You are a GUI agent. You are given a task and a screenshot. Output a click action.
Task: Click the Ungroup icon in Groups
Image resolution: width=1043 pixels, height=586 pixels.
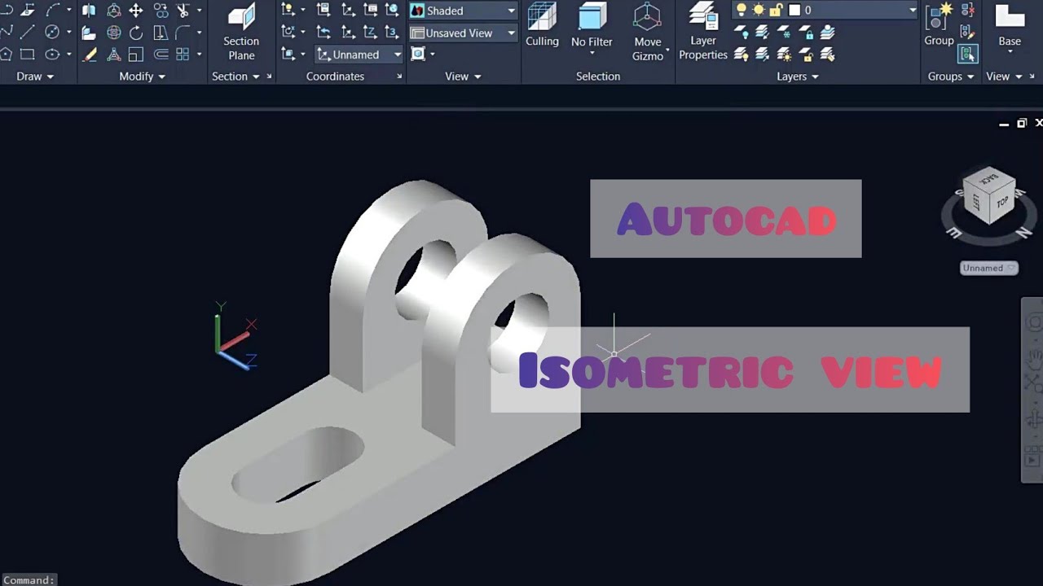pyautogui.click(x=968, y=11)
